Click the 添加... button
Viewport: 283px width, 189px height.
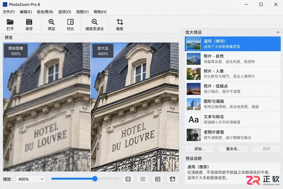tap(200, 149)
